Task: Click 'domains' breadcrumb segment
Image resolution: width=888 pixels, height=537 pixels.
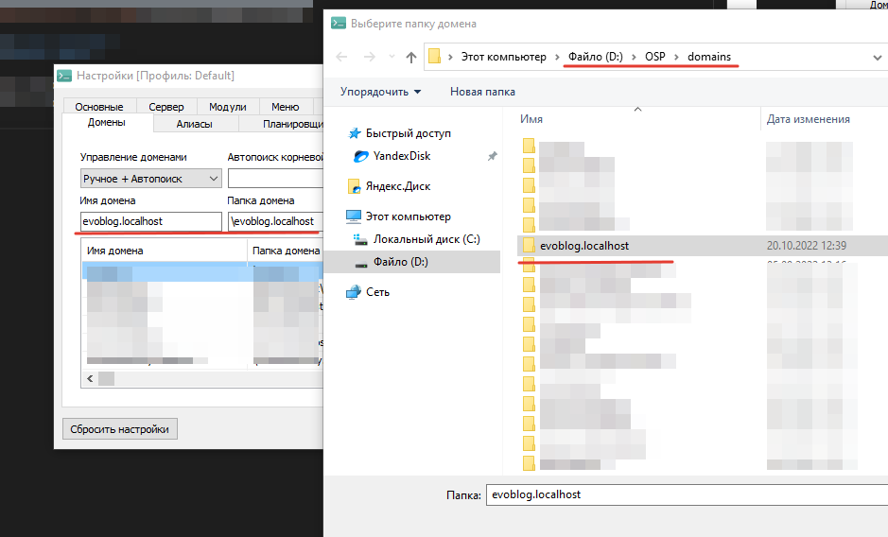Action: tap(709, 57)
